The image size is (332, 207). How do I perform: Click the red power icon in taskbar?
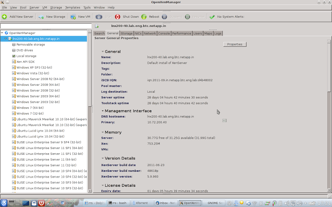[x=41, y=203]
